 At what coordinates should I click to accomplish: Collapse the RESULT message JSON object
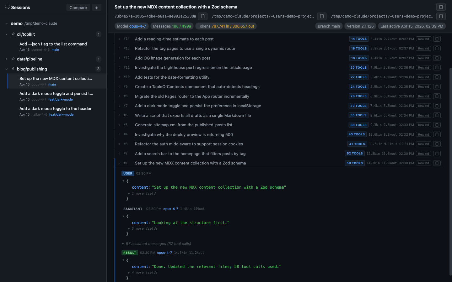[x=123, y=260]
